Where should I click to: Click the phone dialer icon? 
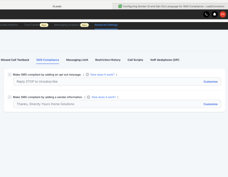[206, 14]
